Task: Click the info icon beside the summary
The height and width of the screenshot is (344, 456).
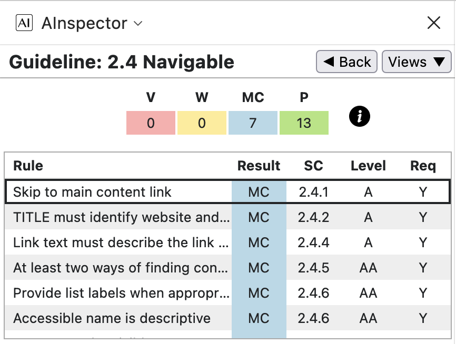Action: click(360, 117)
